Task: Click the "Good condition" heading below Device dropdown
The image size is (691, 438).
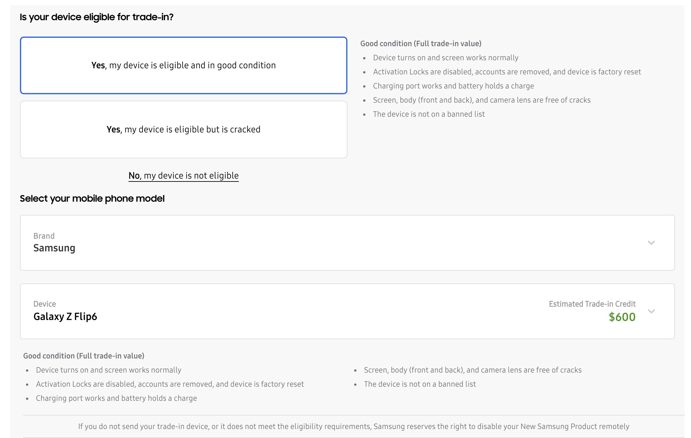Action: [83, 356]
